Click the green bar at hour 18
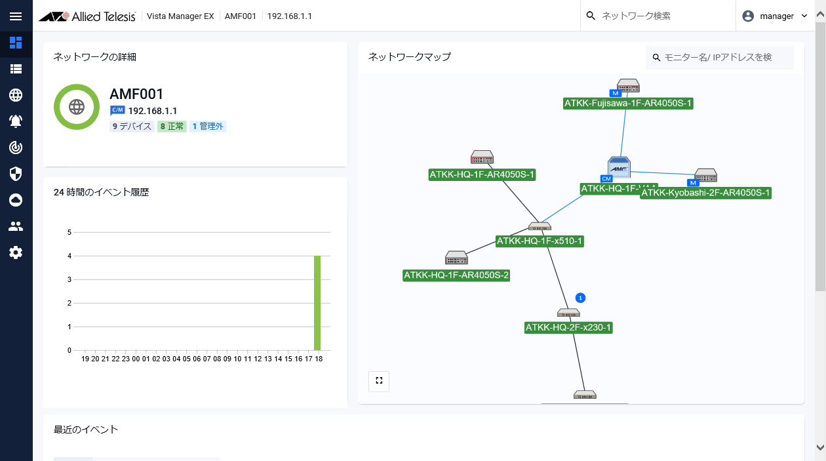This screenshot has width=826, height=461. coord(317,303)
